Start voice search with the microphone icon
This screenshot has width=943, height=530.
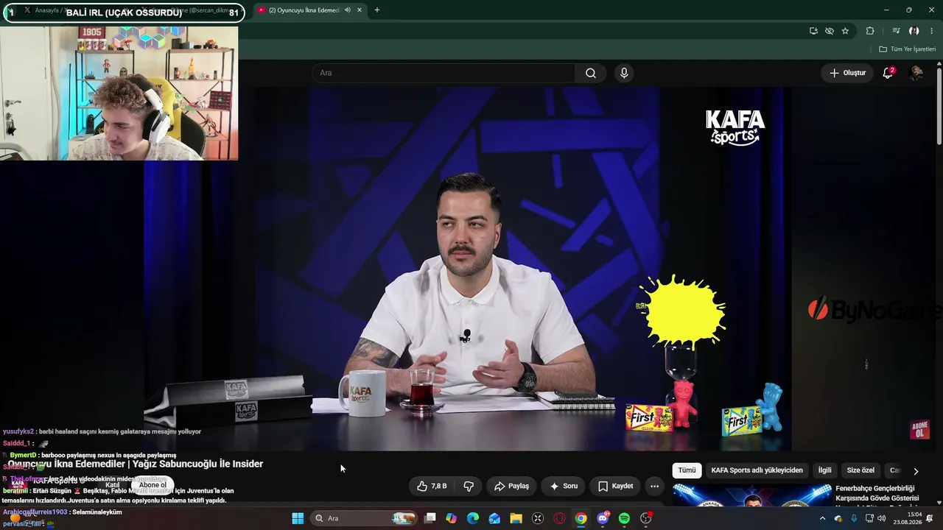click(624, 73)
